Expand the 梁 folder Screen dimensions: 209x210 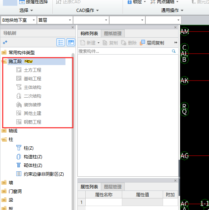click(4, 200)
